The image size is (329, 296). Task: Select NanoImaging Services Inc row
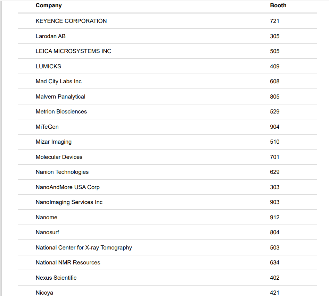tap(69, 202)
